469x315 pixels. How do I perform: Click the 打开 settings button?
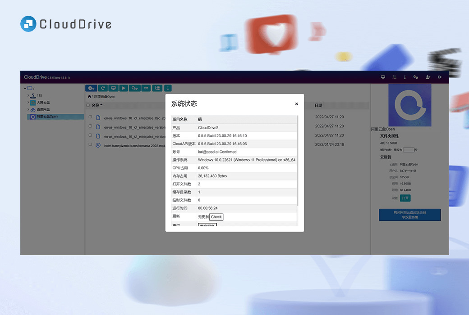click(405, 198)
